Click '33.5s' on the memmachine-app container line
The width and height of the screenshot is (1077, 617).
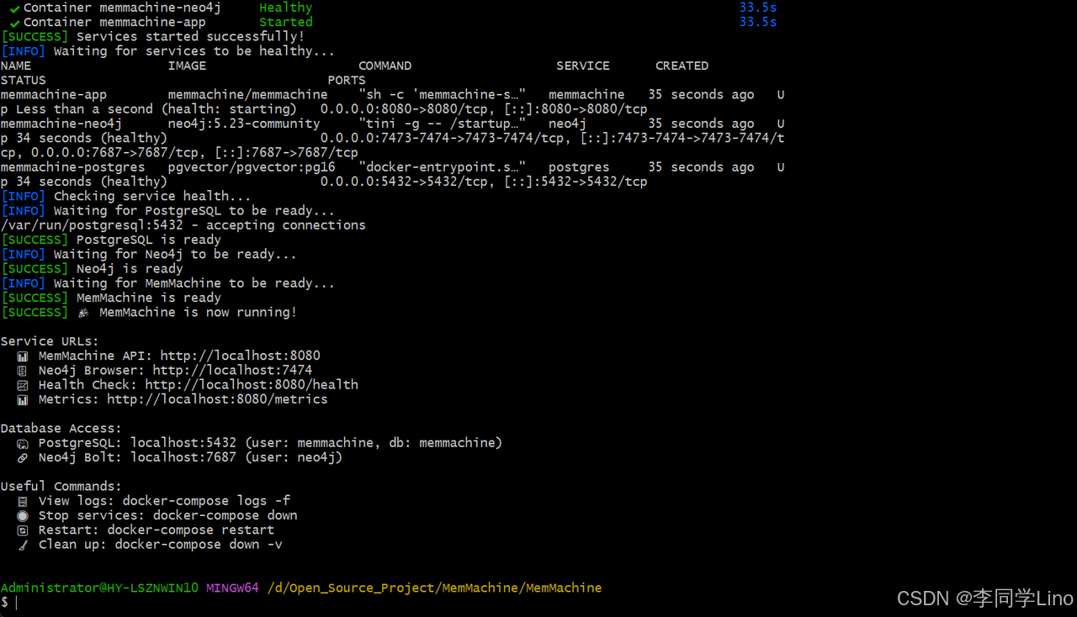coord(758,22)
